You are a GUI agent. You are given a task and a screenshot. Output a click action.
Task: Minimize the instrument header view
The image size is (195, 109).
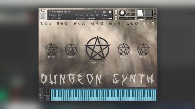point(155,13)
